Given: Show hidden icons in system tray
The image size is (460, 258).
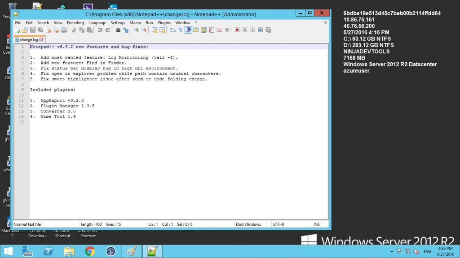Looking at the screenshot, I should [x=392, y=251].
